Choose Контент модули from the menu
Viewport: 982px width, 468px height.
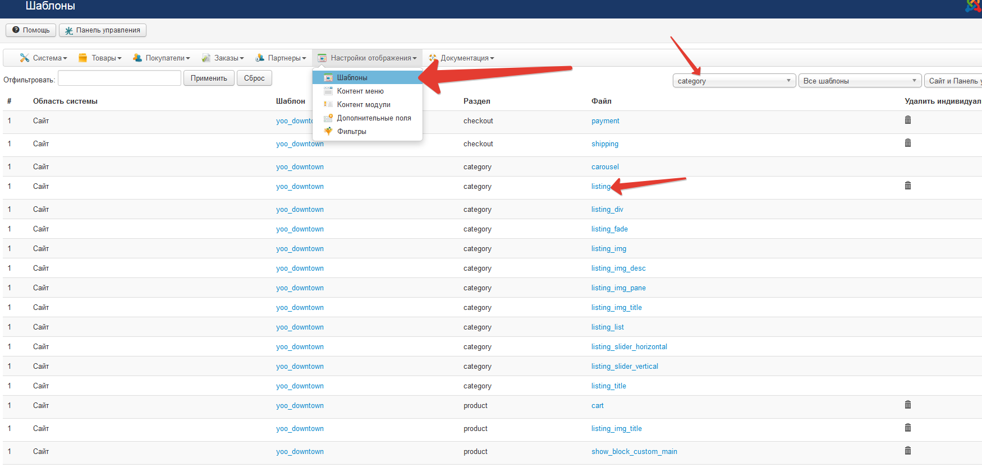coord(368,104)
